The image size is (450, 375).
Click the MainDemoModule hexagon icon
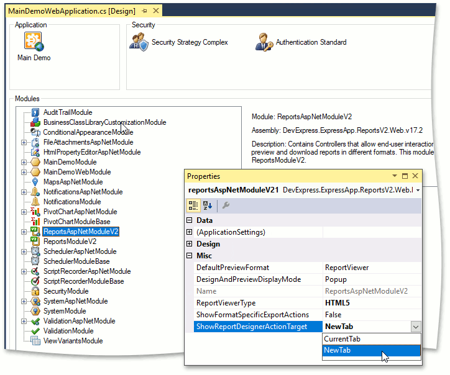[x=35, y=162]
